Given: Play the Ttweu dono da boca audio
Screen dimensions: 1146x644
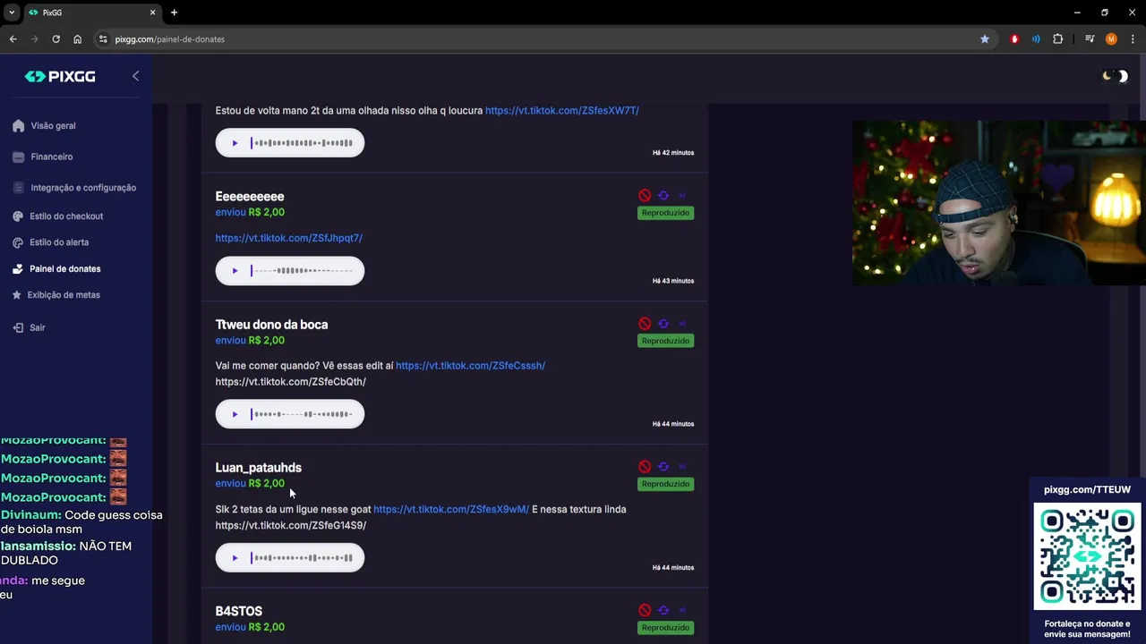Looking at the screenshot, I should (235, 414).
